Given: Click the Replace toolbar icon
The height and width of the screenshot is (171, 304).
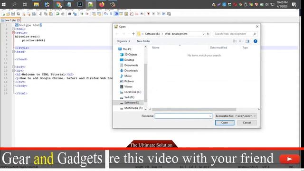Looking at the screenshot, I should [x=75, y=14].
